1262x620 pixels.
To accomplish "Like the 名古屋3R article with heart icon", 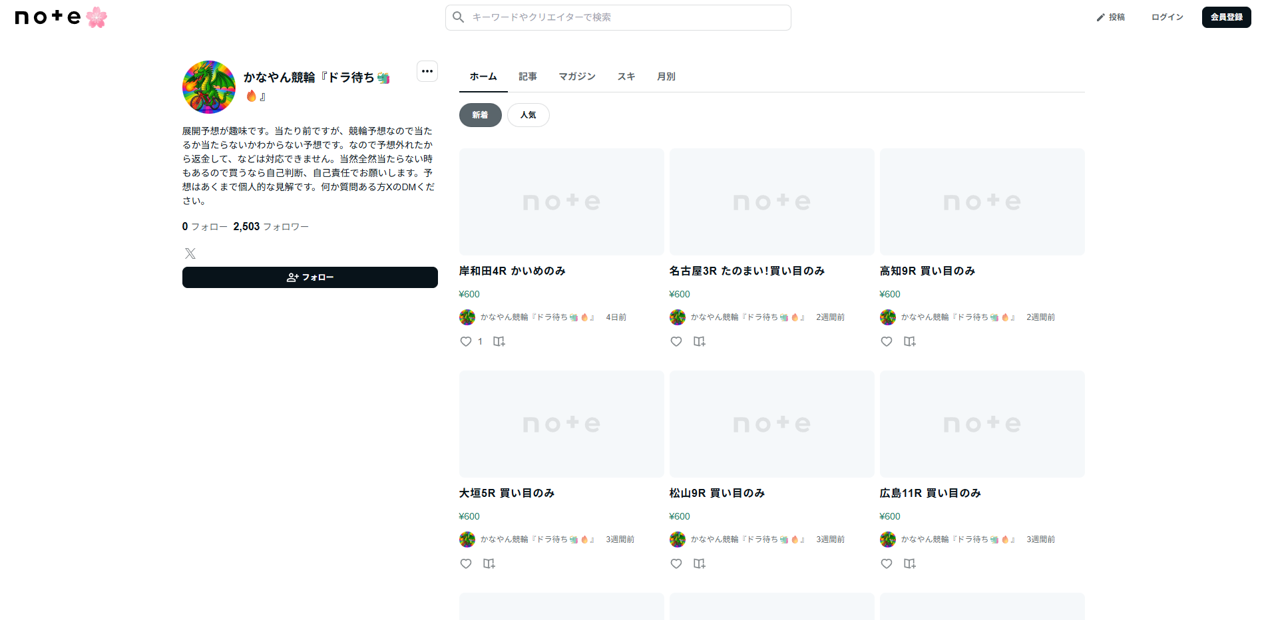I will click(x=676, y=341).
